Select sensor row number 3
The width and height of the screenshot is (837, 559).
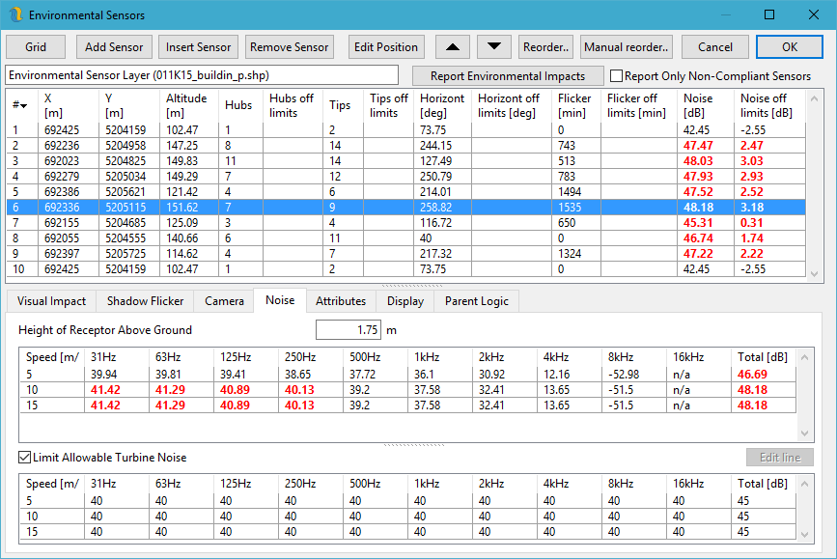tap(193, 161)
